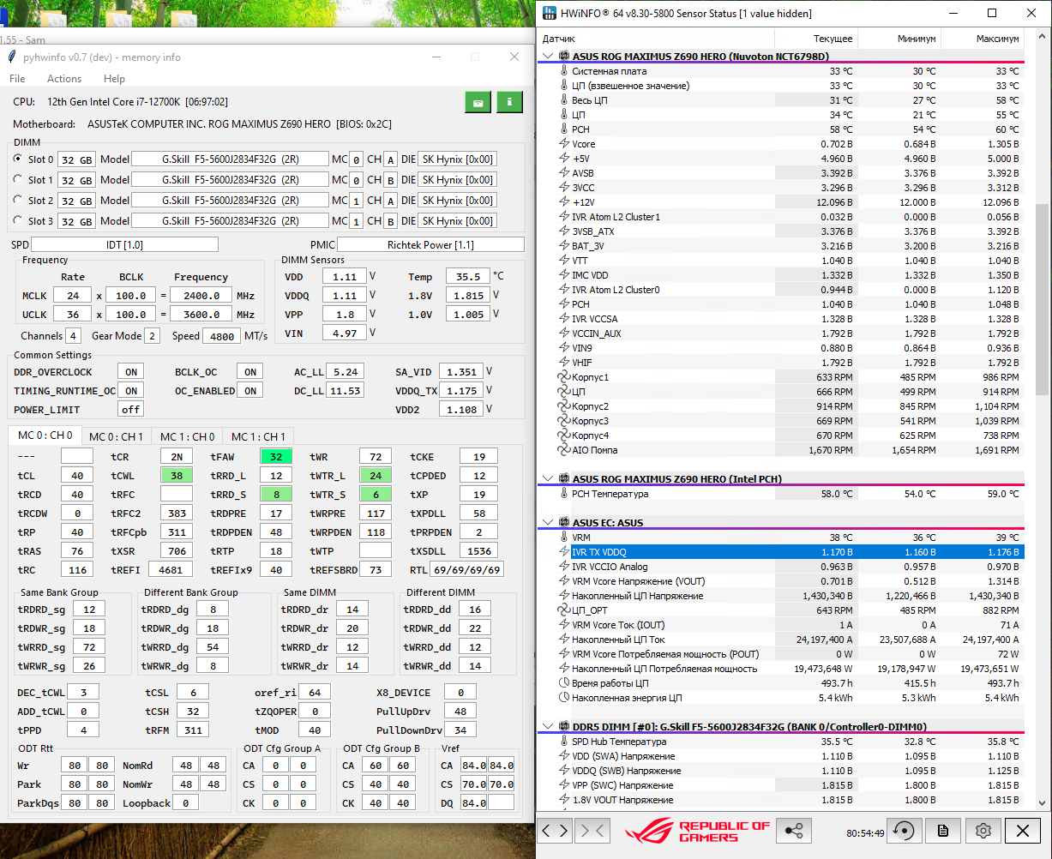Click the Intel PCH section chip icon
The image size is (1052, 859).
pos(564,478)
